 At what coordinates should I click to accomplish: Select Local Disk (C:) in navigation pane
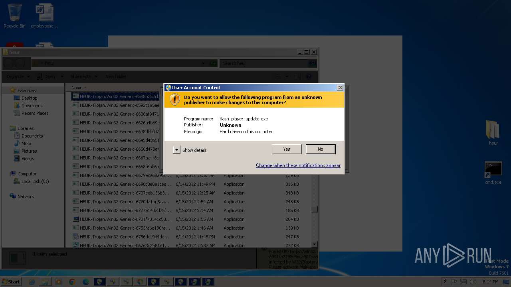pyautogui.click(x=35, y=181)
